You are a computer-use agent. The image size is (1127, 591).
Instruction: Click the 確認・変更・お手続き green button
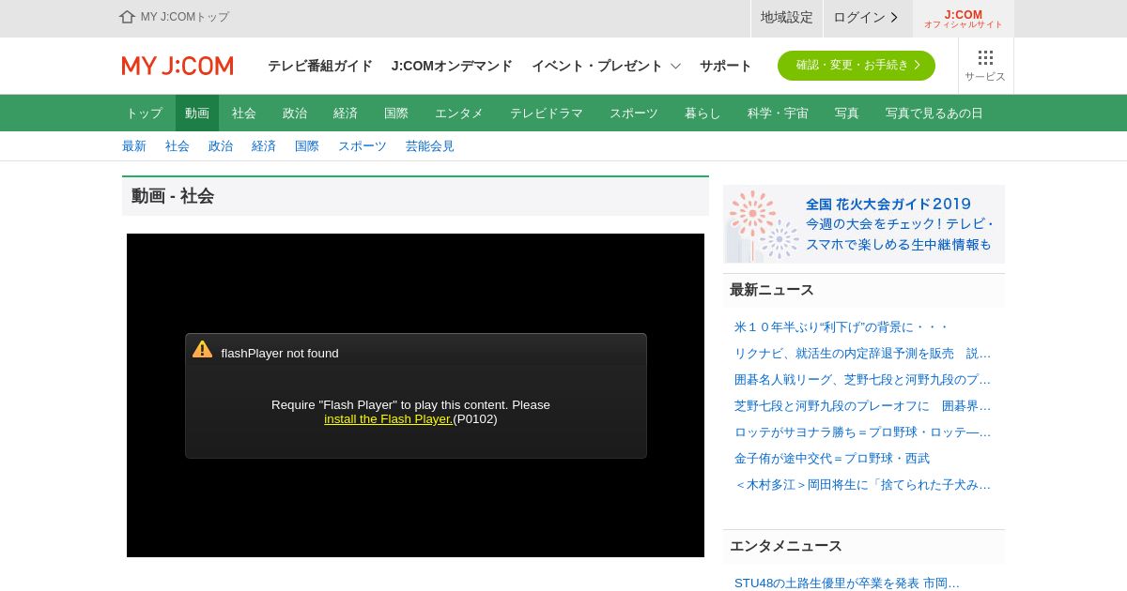click(x=857, y=66)
